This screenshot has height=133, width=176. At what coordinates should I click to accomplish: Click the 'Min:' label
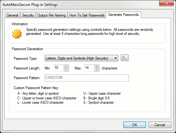click(48, 68)
